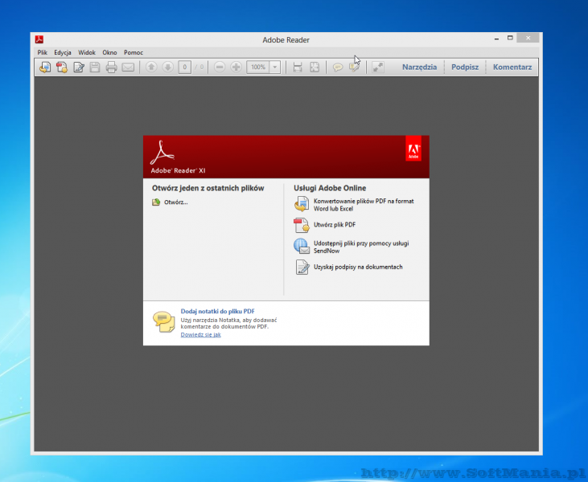Click the next page down arrow
Screen dimensions: 588x482
pyautogui.click(x=167, y=67)
